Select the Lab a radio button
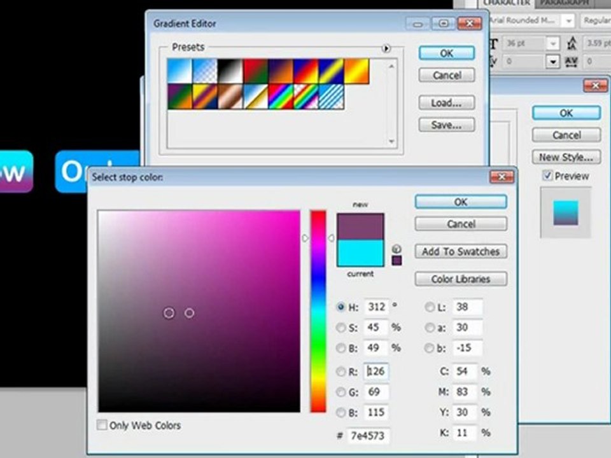The image size is (611, 458). coord(430,328)
